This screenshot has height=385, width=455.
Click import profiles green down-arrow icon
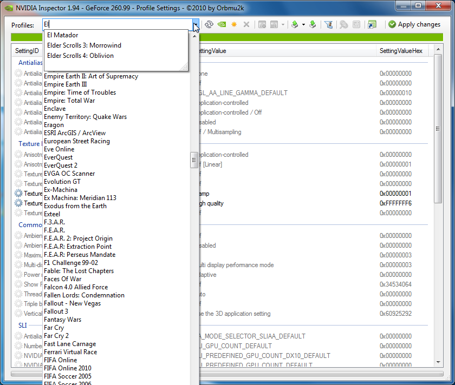[313, 25]
